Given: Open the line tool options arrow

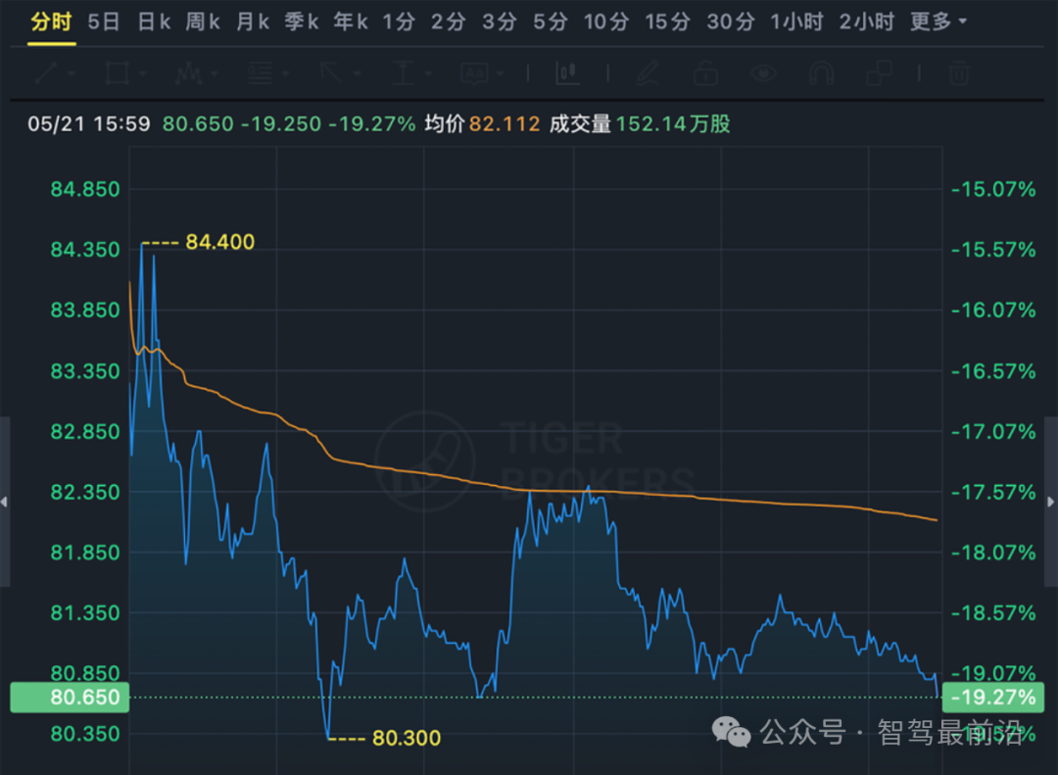Looking at the screenshot, I should [x=71, y=73].
